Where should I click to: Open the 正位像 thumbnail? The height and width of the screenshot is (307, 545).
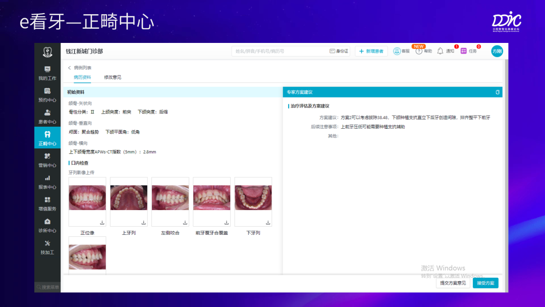click(87, 197)
